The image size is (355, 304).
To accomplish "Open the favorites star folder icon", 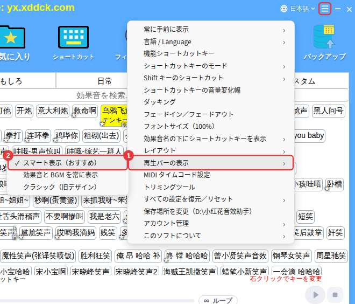I will [12, 37].
